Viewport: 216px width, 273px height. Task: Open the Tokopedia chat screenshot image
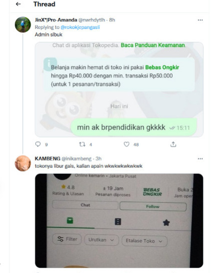coord(119,89)
